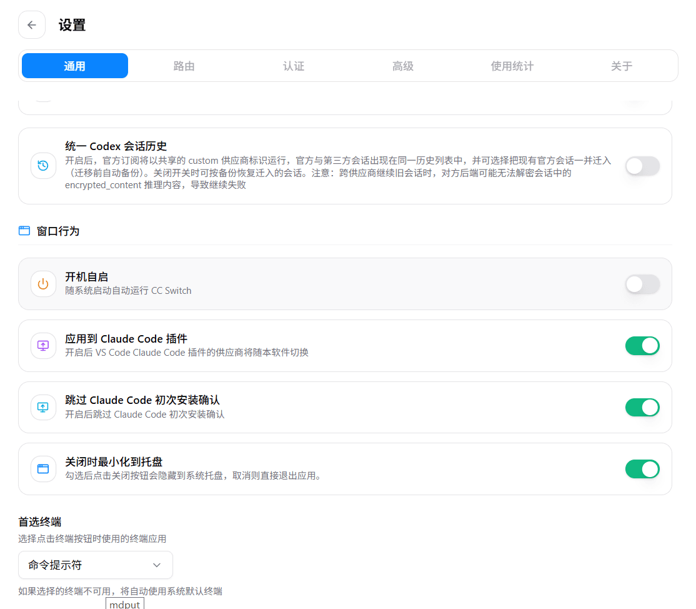696x609 pixels.
Task: Show the 关于 tab
Action: pos(622,66)
